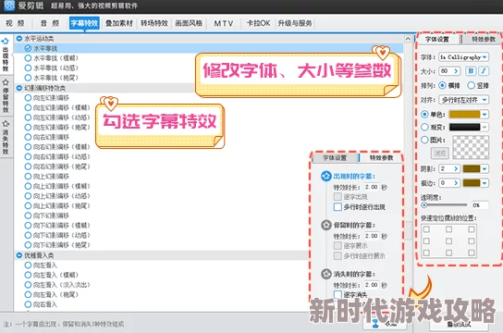Select the 向左滑入（淡入淡出）effect radio
The height and width of the screenshot is (333, 503).
[x=28, y=285]
